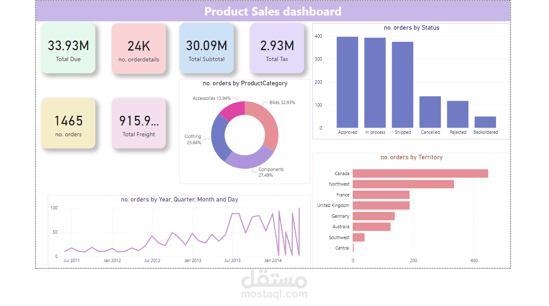Screen dimensions: 549x306
Task: Click the Approved bar in status chart
Action: pyautogui.click(x=347, y=82)
